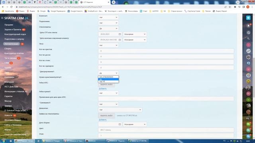Open a new browser tab with plus
Viewport: 255px width, 143px height.
pyautogui.click(x=114, y=2)
